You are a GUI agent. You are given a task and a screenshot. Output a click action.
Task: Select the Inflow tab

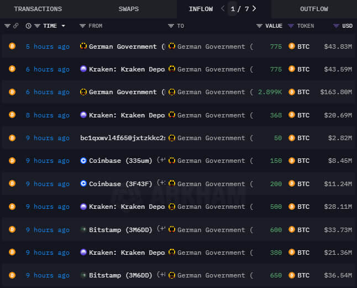201,9
